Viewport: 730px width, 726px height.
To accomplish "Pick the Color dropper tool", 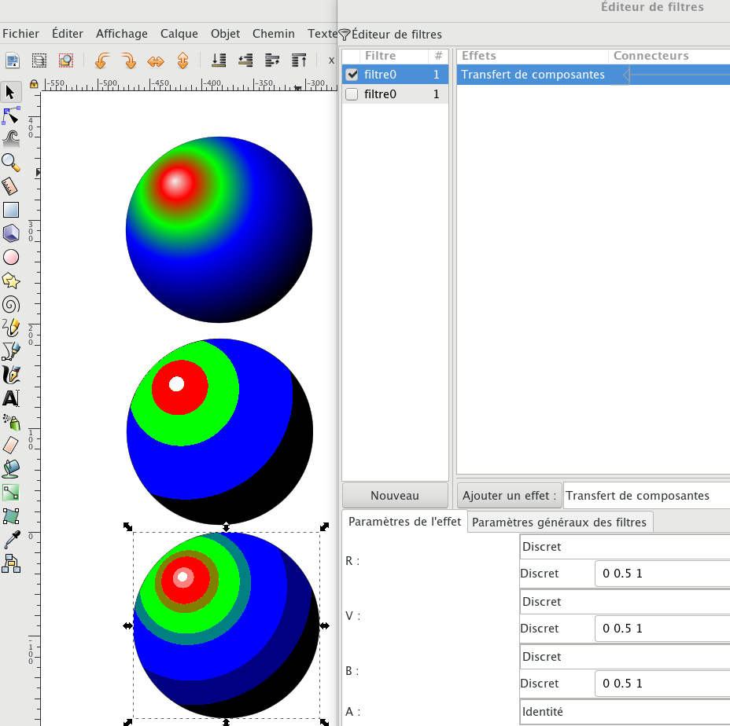I will [11, 540].
